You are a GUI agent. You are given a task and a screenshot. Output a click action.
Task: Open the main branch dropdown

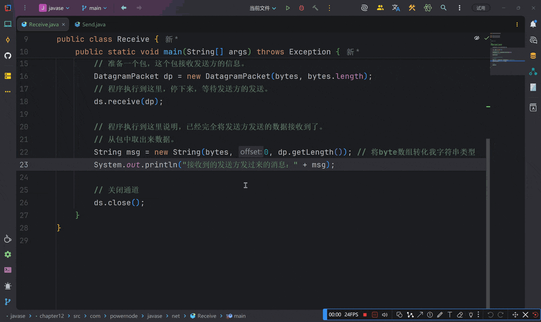click(94, 8)
